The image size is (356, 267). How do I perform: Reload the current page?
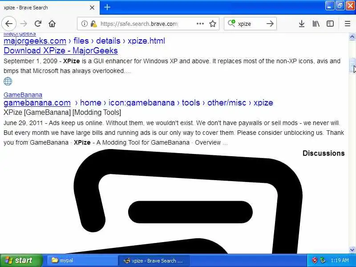(x=38, y=24)
